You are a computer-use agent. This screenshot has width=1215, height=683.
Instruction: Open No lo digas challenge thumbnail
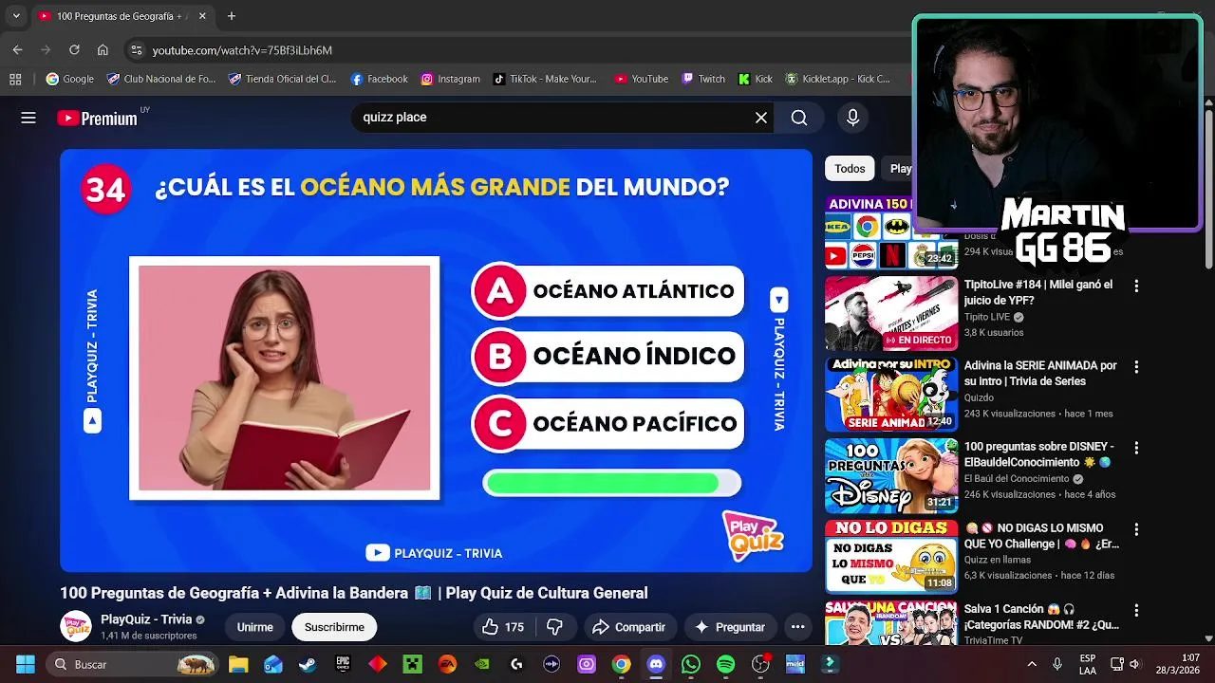(891, 557)
